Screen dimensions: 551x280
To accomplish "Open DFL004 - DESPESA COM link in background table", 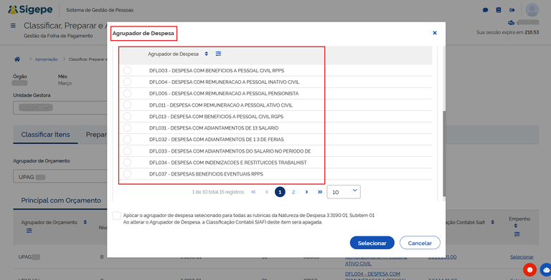I will click(372, 274).
